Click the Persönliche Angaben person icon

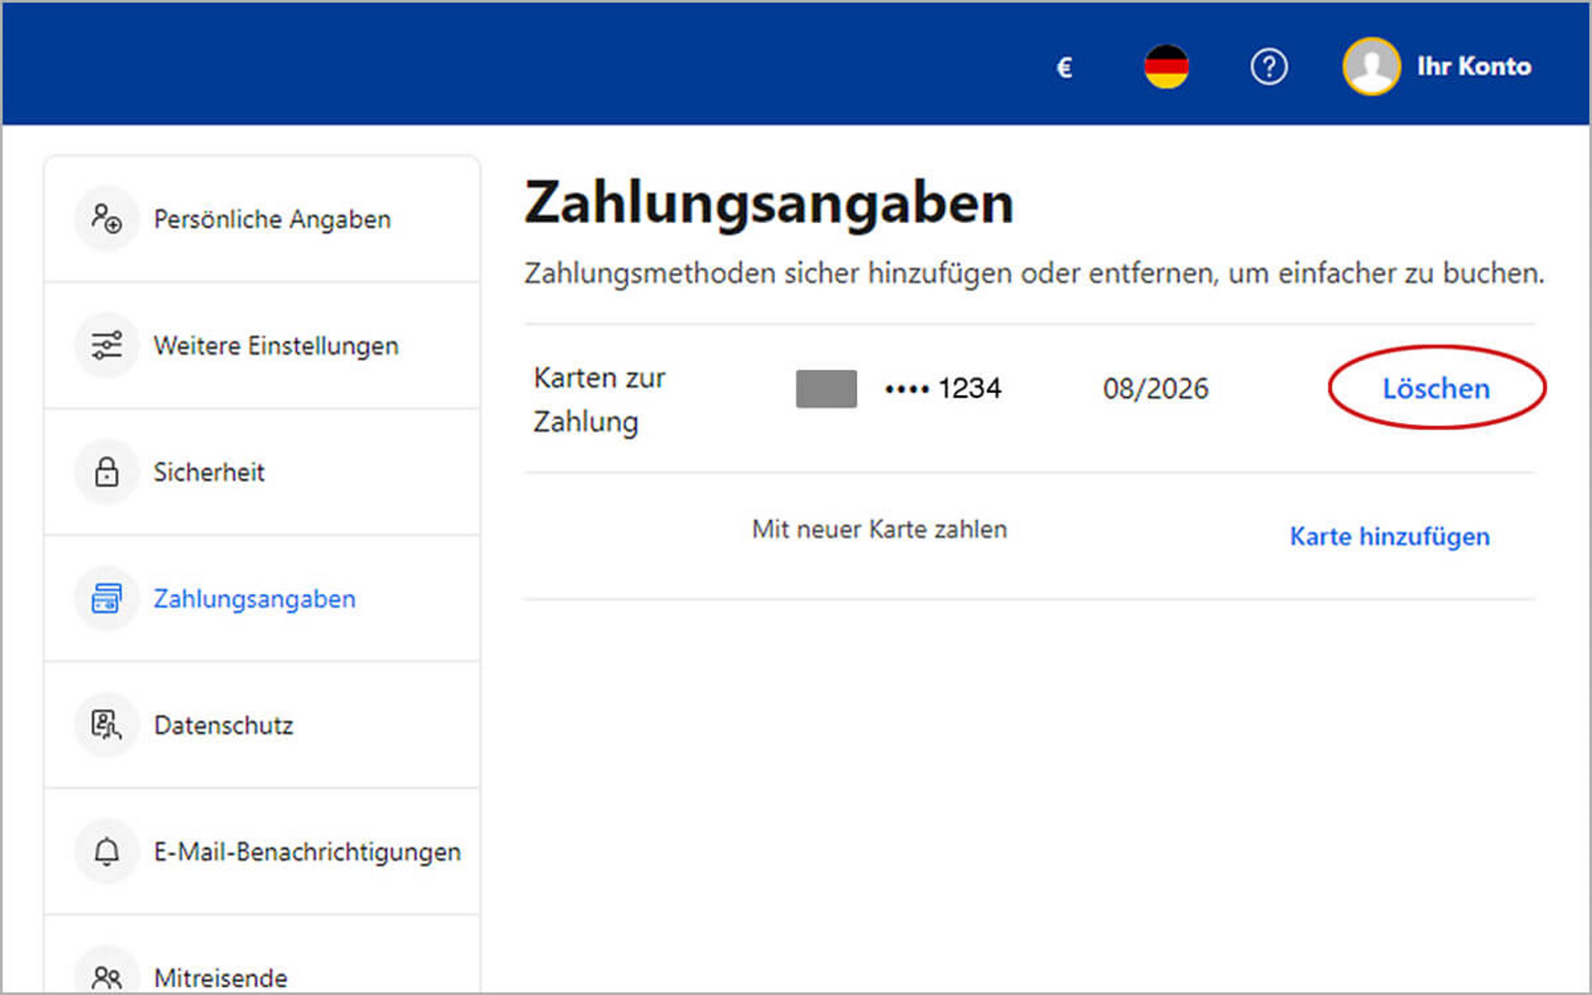[106, 218]
